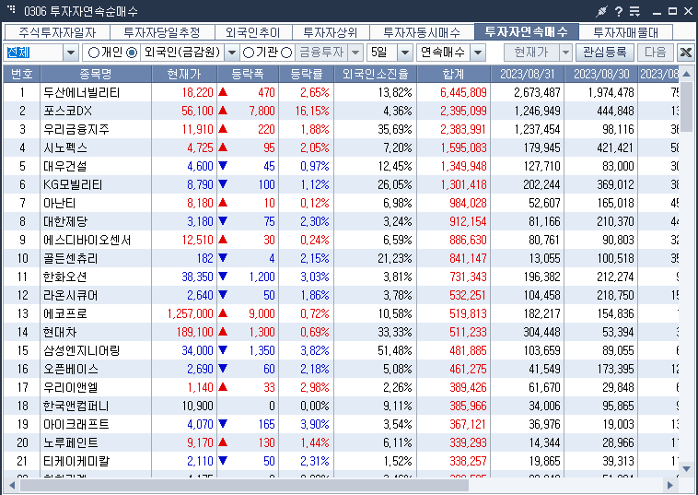
Task: Click the 등락률 column header
Action: 307,74
